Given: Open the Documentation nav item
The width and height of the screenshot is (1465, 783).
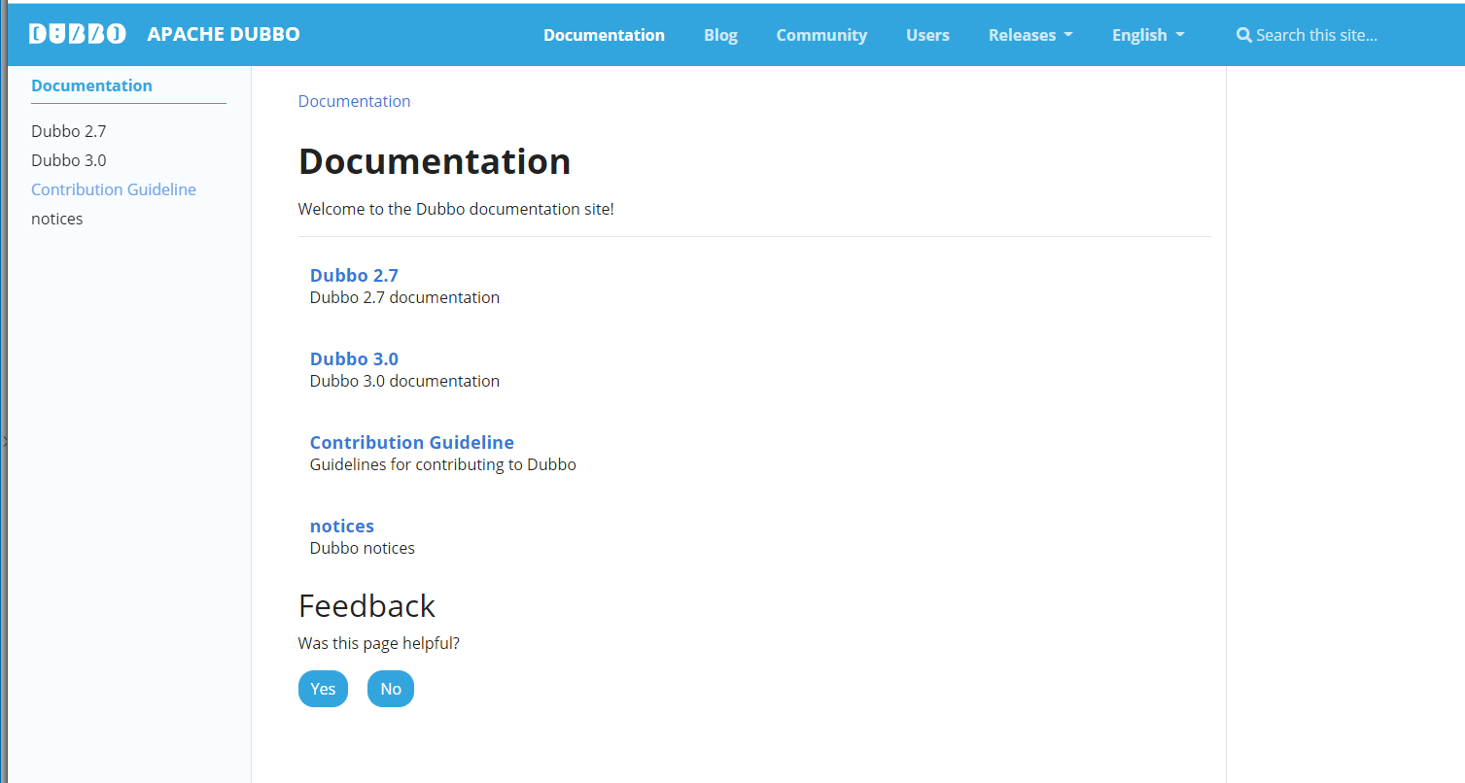Looking at the screenshot, I should (604, 35).
